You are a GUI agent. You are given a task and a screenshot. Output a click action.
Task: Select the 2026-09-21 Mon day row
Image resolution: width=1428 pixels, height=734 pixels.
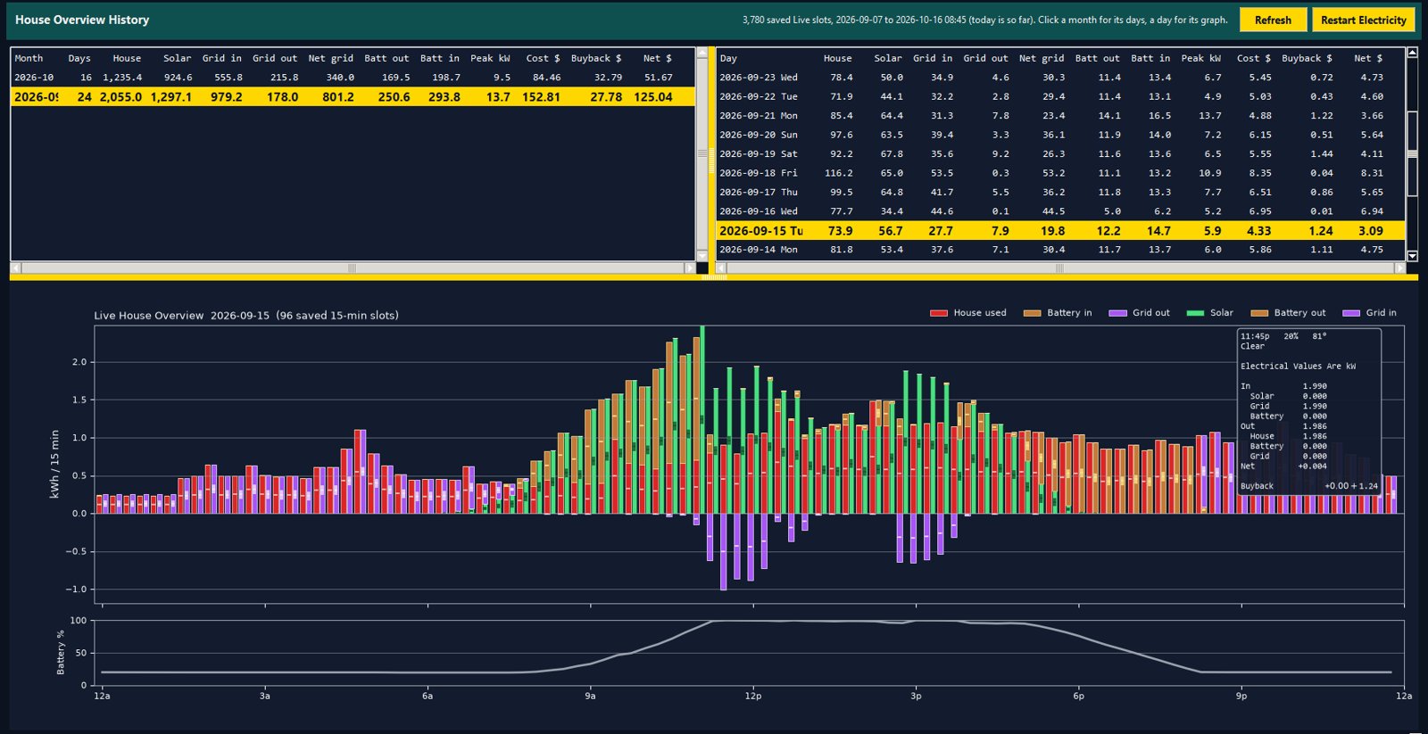1061,116
